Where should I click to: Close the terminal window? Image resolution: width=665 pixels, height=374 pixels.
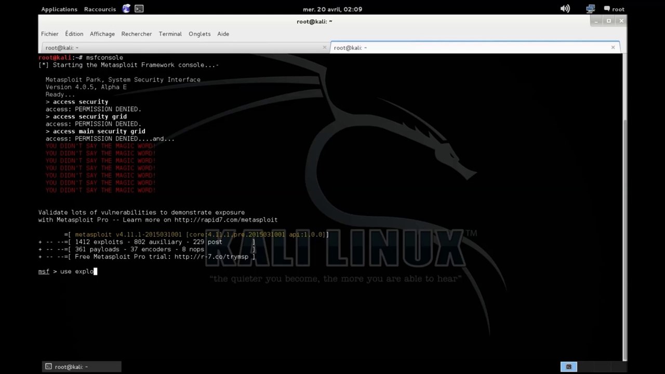(x=620, y=21)
